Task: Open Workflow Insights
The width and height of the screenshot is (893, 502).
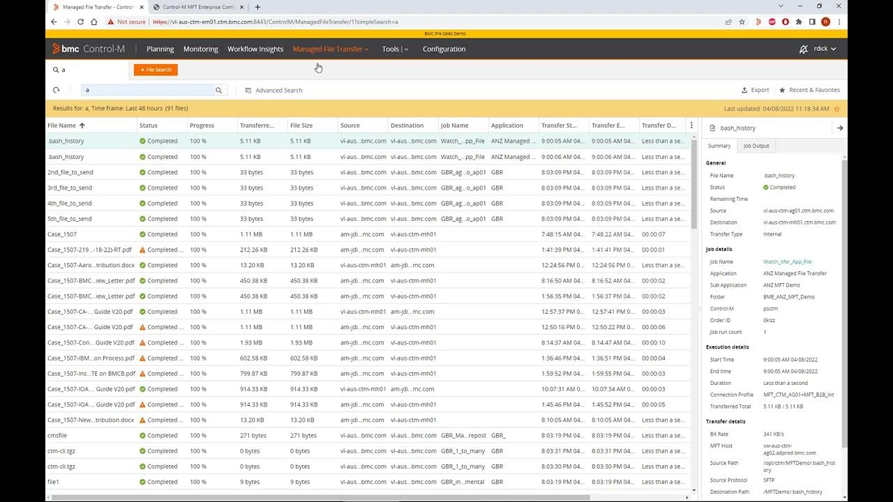Action: pos(255,49)
